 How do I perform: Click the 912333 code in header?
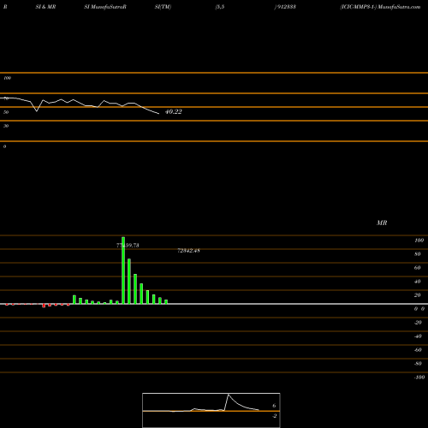(286, 7)
